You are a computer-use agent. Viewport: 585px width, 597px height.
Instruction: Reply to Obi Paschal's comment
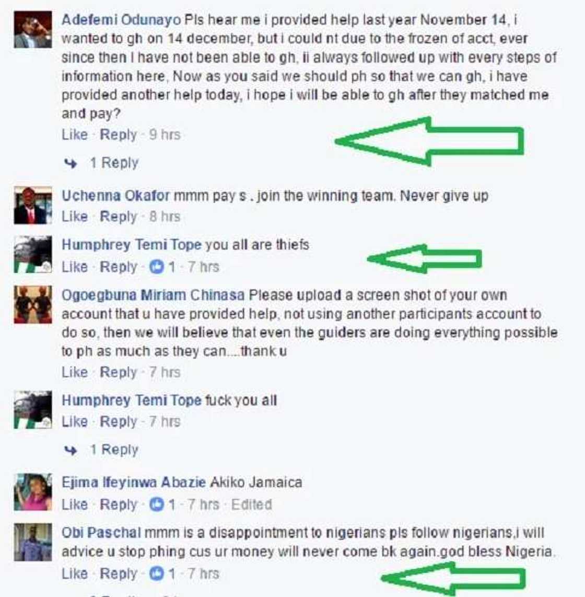(118, 574)
